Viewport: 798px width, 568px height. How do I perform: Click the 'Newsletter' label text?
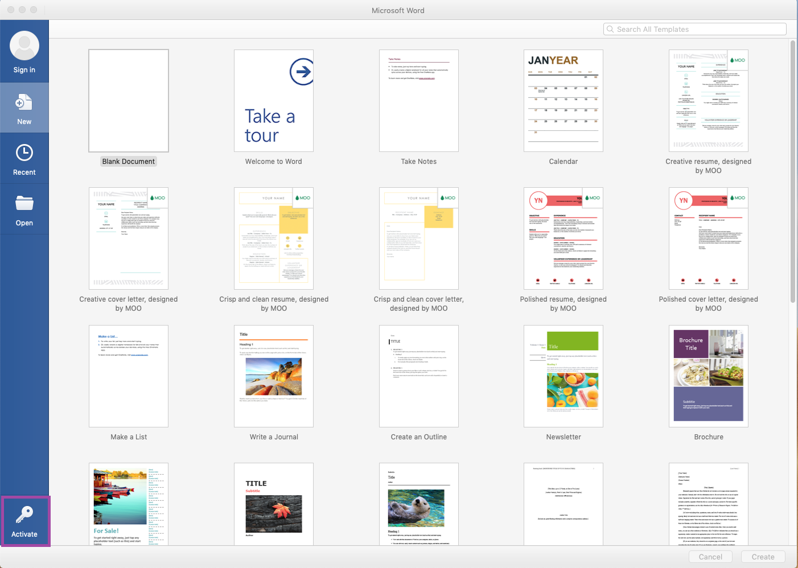pyautogui.click(x=563, y=437)
